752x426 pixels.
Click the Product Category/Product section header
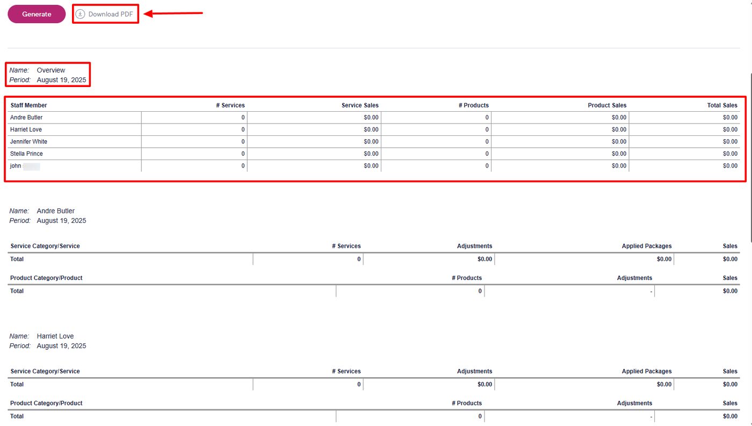coord(46,278)
